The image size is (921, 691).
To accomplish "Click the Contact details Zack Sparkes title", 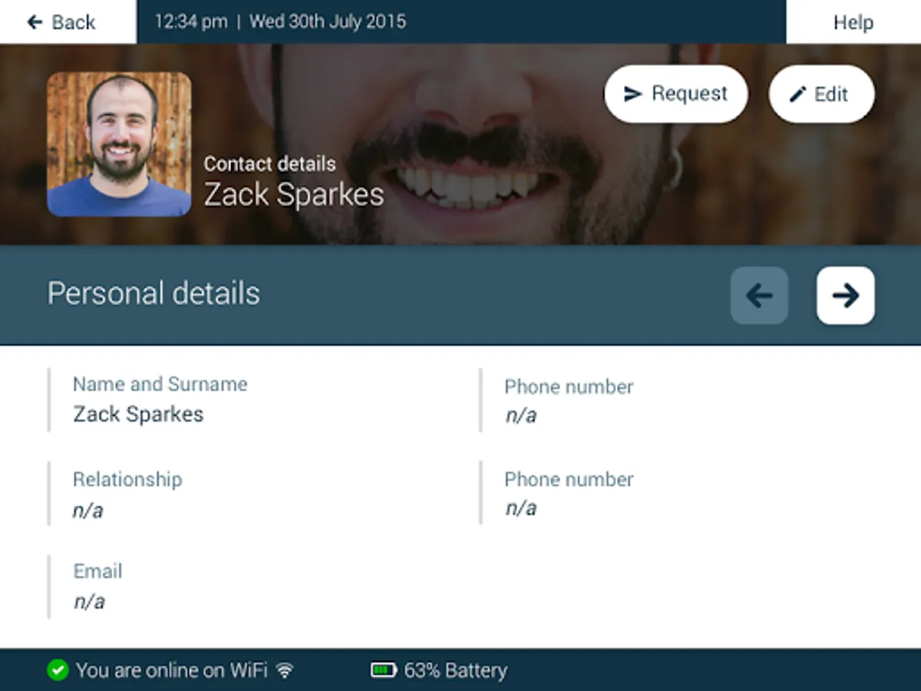I will pos(294,183).
